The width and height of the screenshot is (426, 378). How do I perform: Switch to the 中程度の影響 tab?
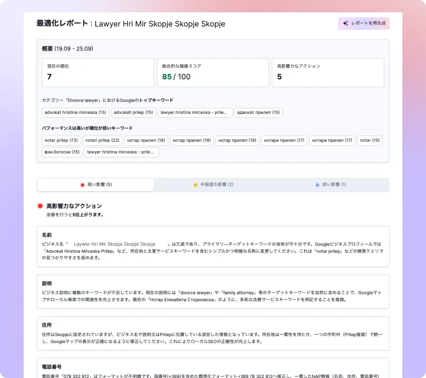click(213, 185)
